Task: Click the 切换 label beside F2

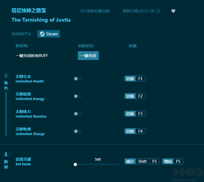Action: coord(130,96)
